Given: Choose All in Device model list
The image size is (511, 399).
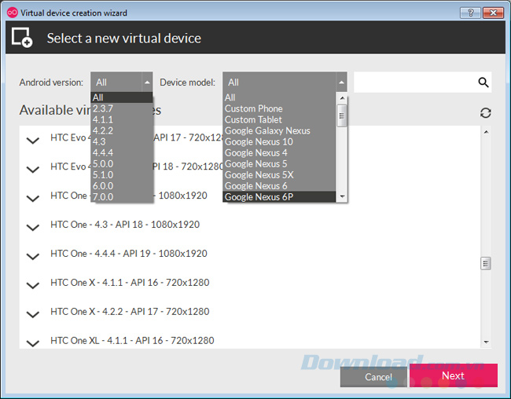Looking at the screenshot, I should 279,97.
